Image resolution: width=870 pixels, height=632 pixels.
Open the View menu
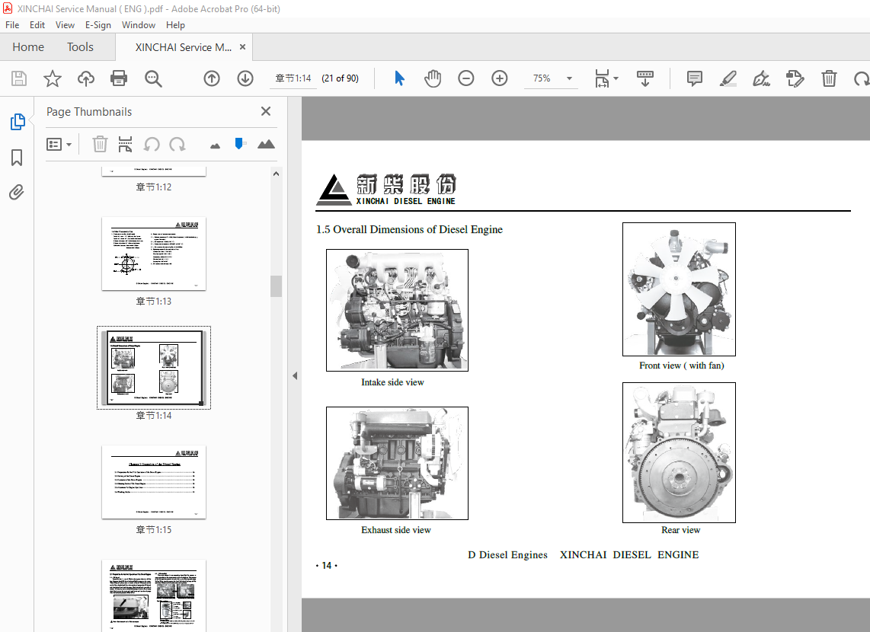65,25
